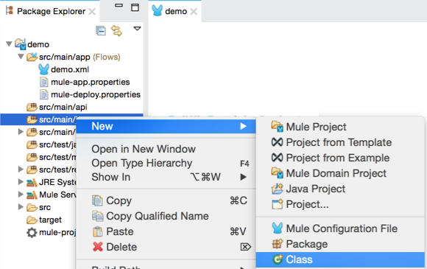Viewport: 427px width, 269px height.
Task: Click the demo project icon
Action: coord(21,44)
